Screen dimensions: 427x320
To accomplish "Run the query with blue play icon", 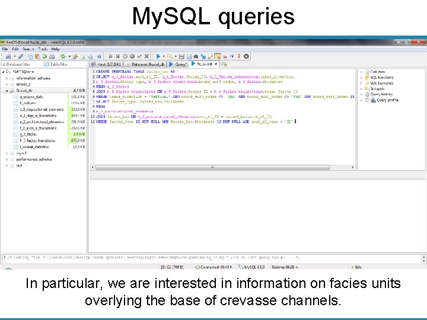I will (x=158, y=56).
